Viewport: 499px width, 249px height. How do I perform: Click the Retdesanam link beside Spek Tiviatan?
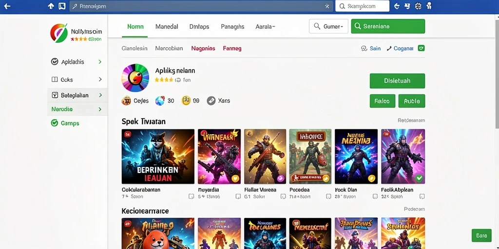click(x=411, y=121)
